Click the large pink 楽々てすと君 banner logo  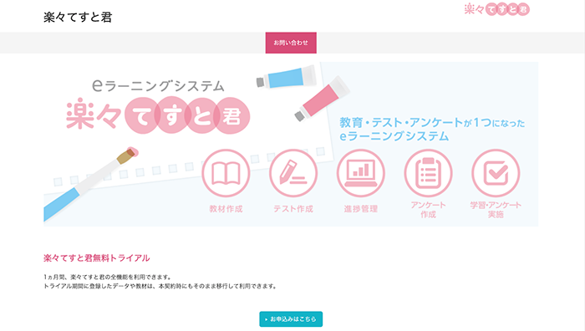(x=158, y=115)
